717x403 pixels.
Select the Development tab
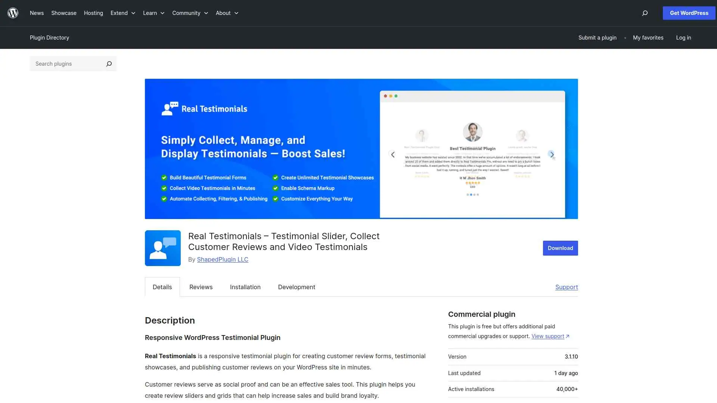pos(296,287)
